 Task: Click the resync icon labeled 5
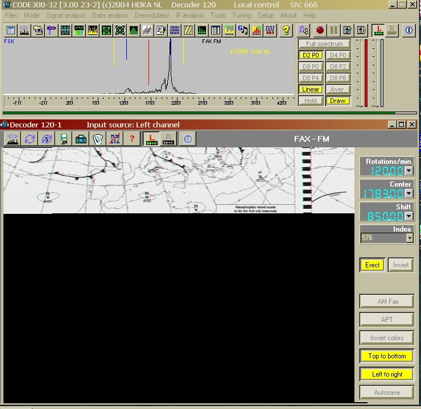click(x=47, y=139)
